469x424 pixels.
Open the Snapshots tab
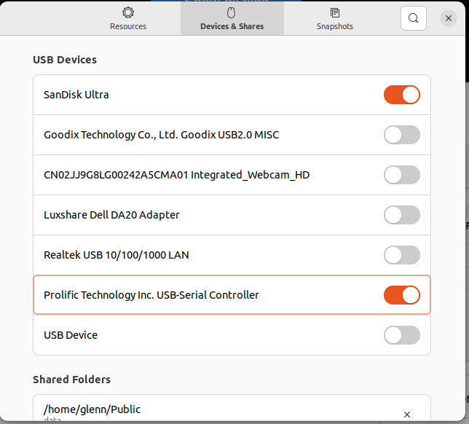click(335, 18)
